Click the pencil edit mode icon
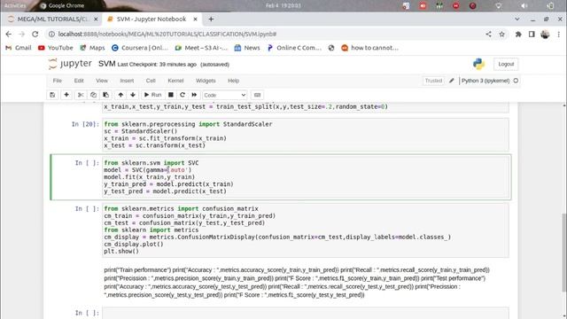 point(451,81)
